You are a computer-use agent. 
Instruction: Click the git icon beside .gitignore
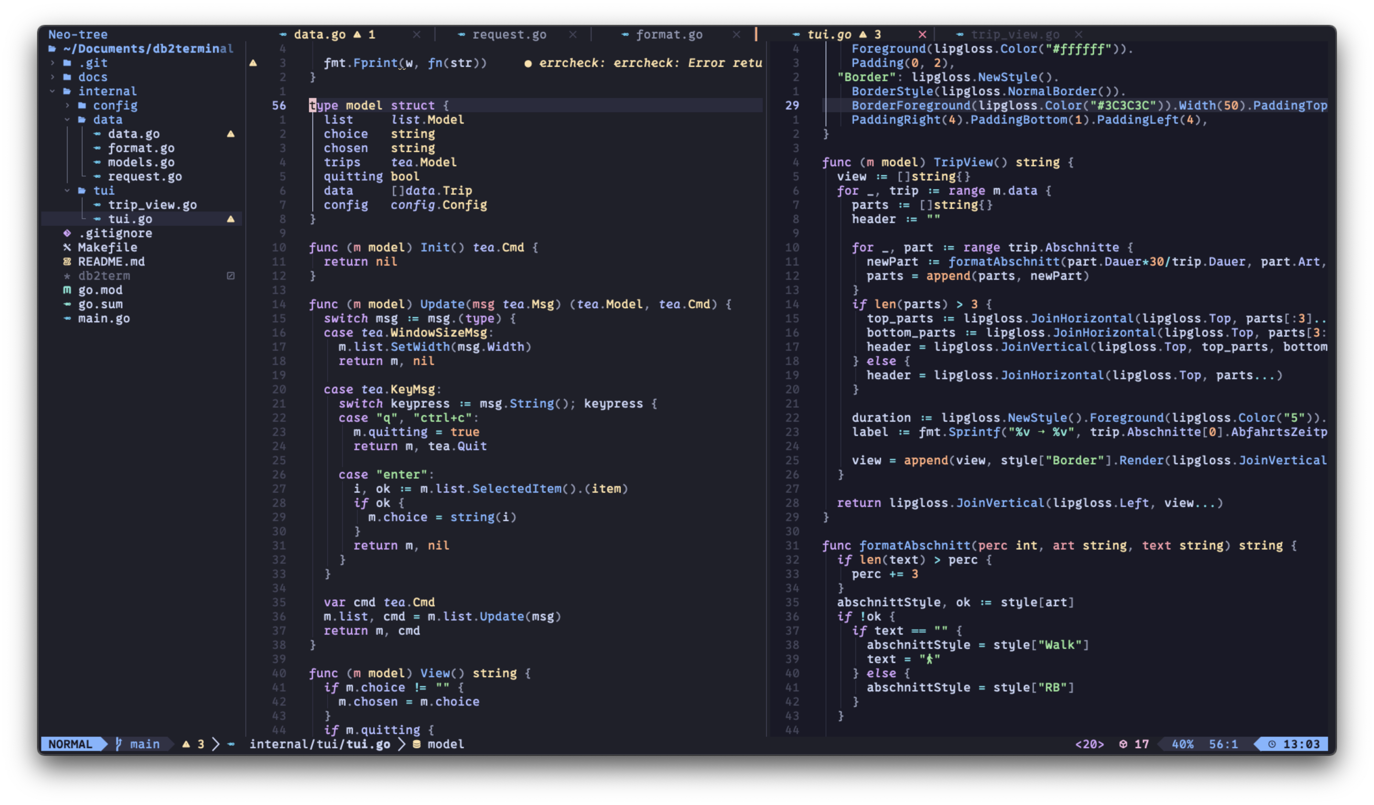(67, 233)
